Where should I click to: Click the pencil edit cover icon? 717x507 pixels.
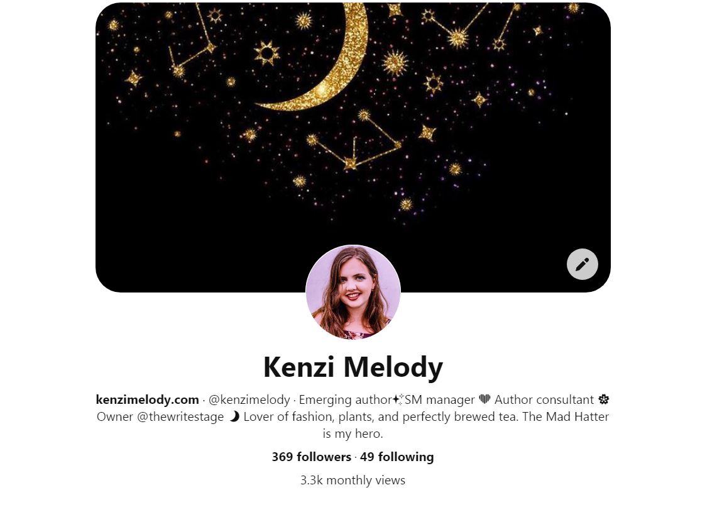582,264
